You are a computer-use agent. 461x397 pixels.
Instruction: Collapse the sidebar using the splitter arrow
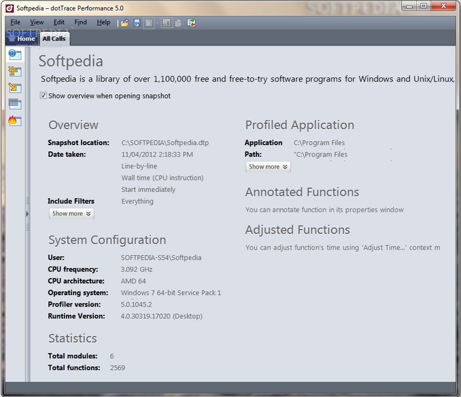[x=27, y=214]
